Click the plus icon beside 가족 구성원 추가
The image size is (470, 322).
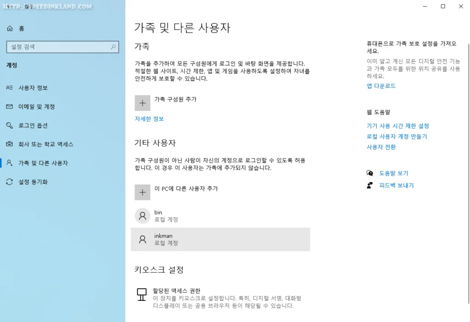[142, 103]
